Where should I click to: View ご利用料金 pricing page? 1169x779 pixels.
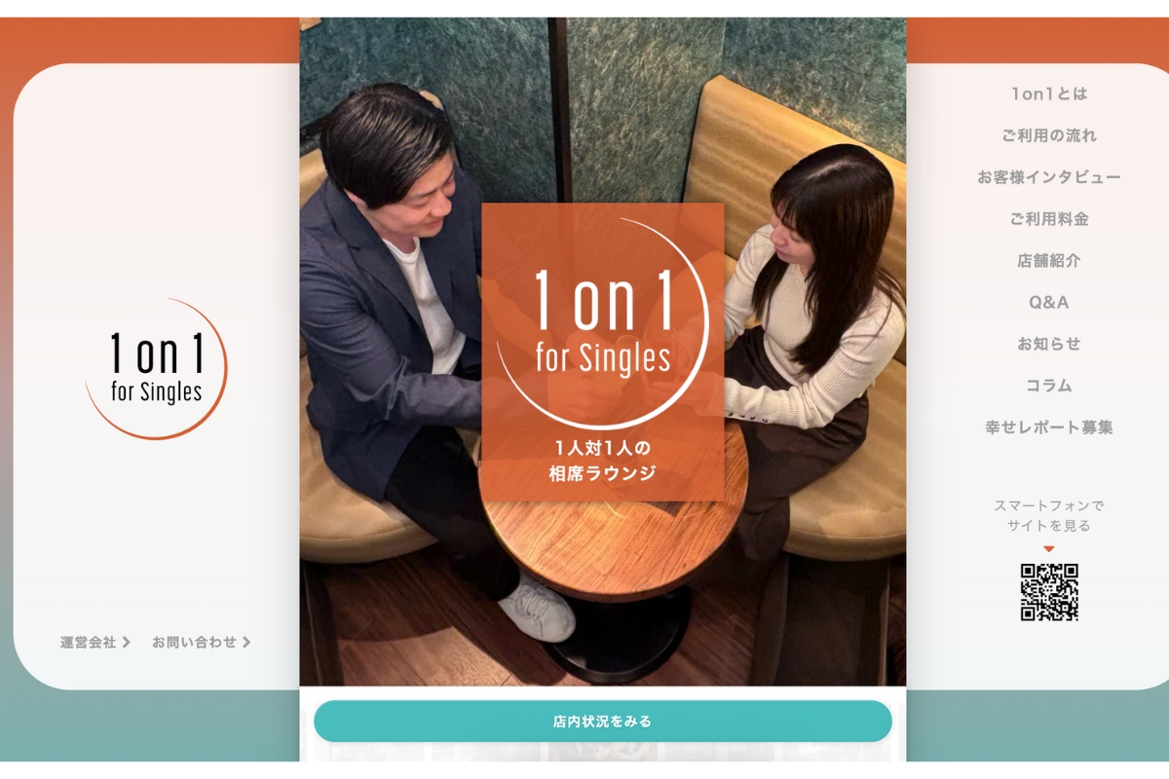tap(1049, 219)
